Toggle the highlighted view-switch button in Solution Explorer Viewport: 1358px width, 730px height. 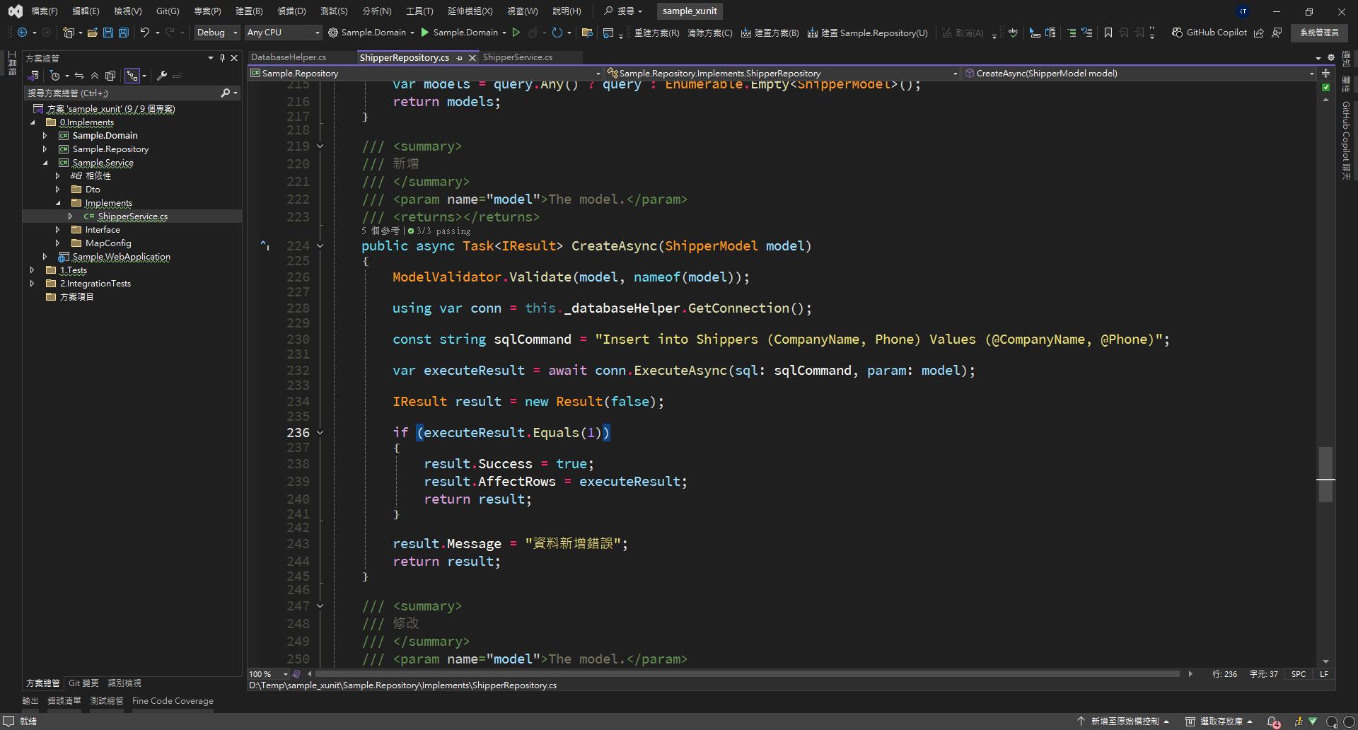(x=132, y=76)
